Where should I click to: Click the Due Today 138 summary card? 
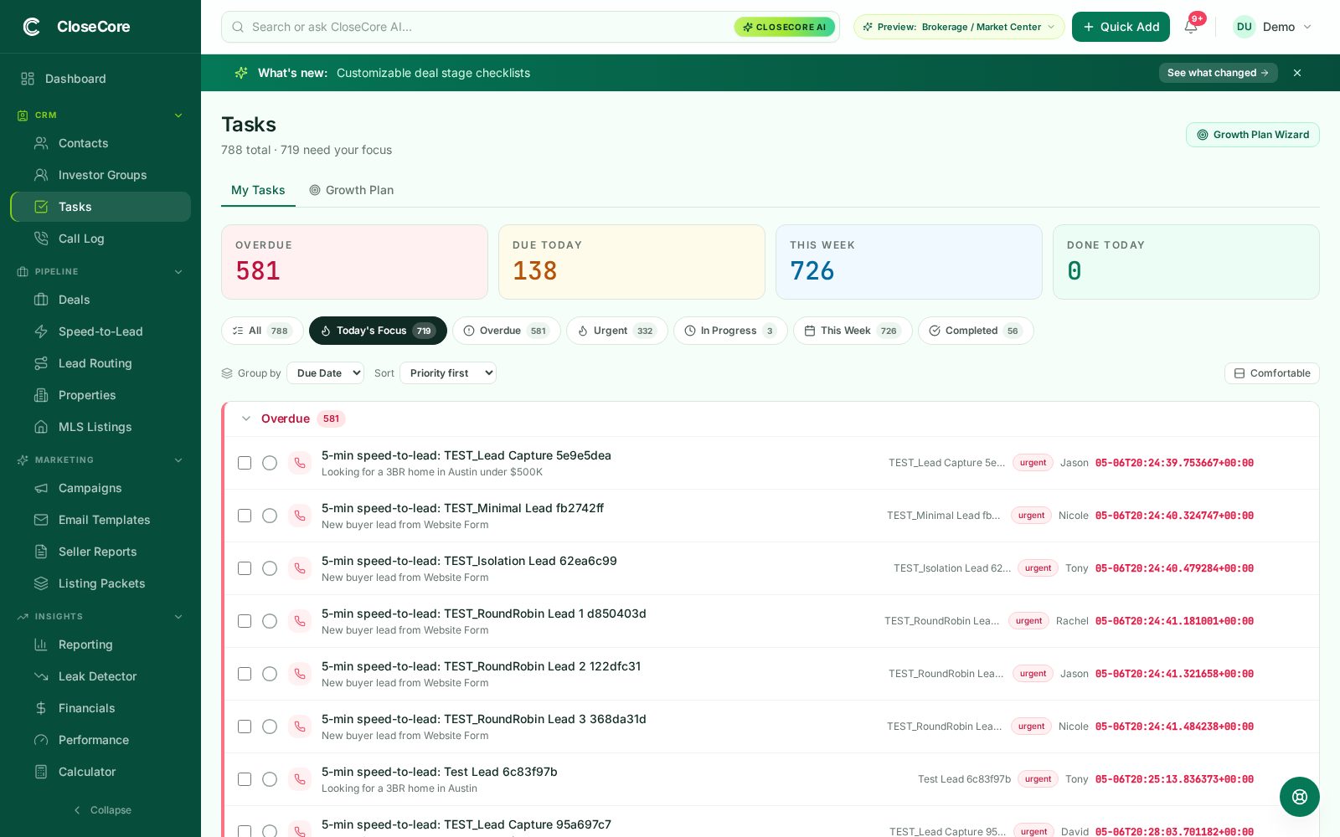(631, 262)
